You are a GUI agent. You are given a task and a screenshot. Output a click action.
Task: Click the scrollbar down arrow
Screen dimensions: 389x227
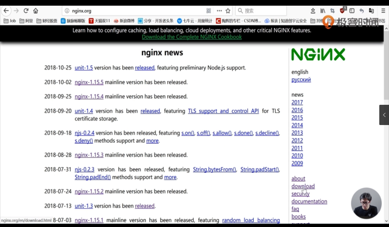pos(386,221)
